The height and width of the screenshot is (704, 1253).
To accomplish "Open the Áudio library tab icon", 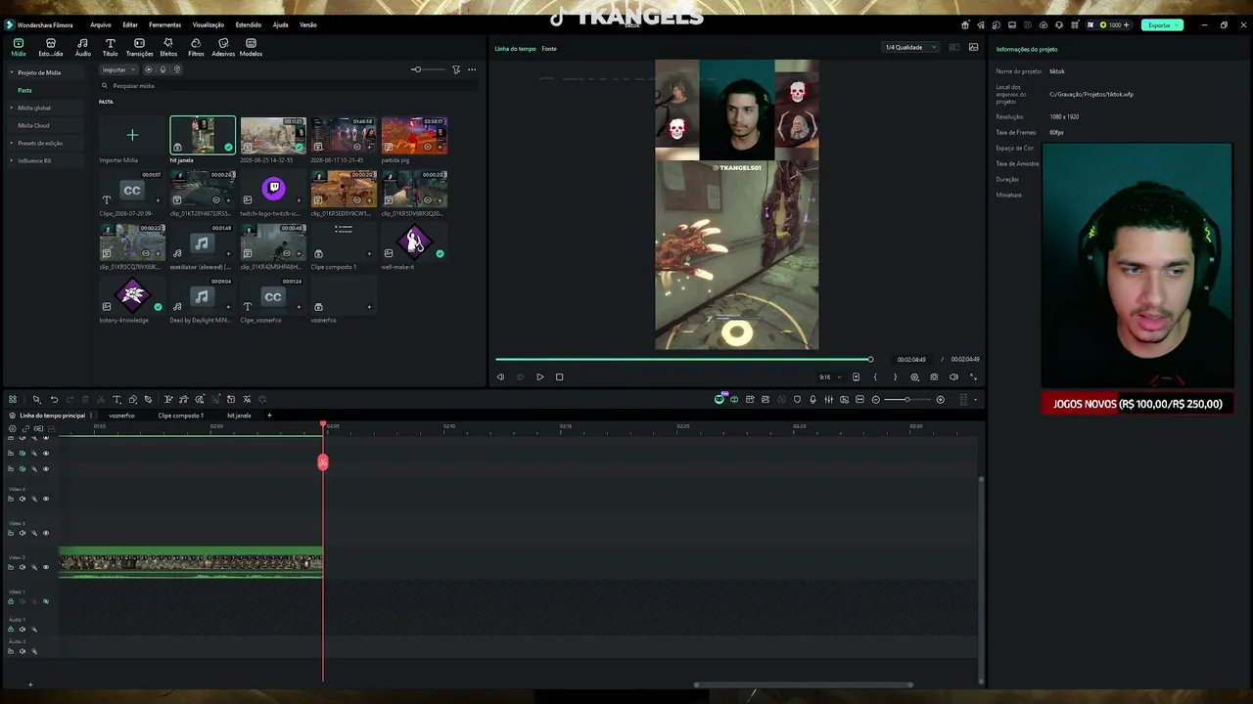I will coord(82,47).
